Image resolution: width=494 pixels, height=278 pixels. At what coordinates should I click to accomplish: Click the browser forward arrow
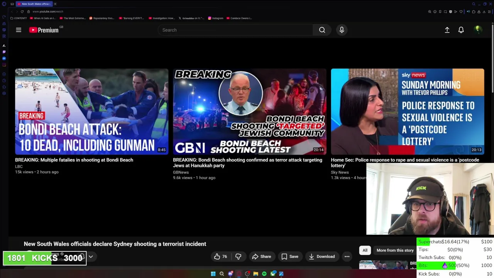(17, 12)
